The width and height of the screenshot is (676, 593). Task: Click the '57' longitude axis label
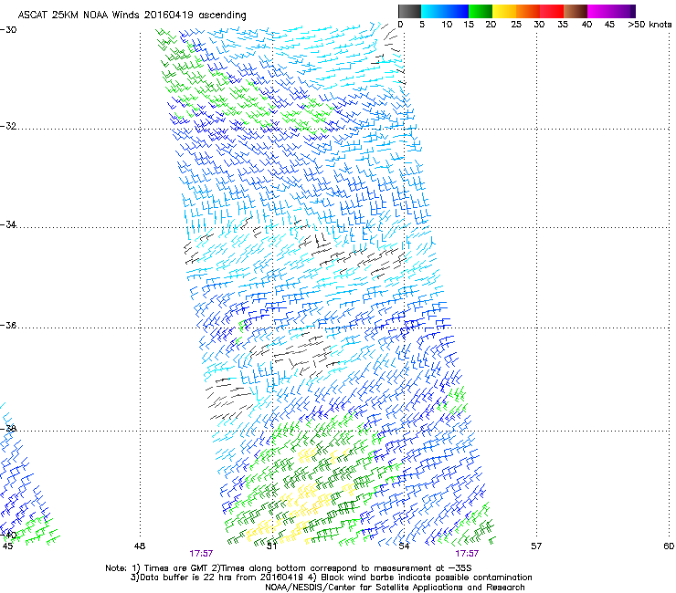pos(536,546)
